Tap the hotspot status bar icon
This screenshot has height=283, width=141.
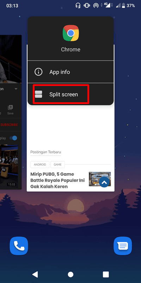pyautogui.click(x=96, y=6)
